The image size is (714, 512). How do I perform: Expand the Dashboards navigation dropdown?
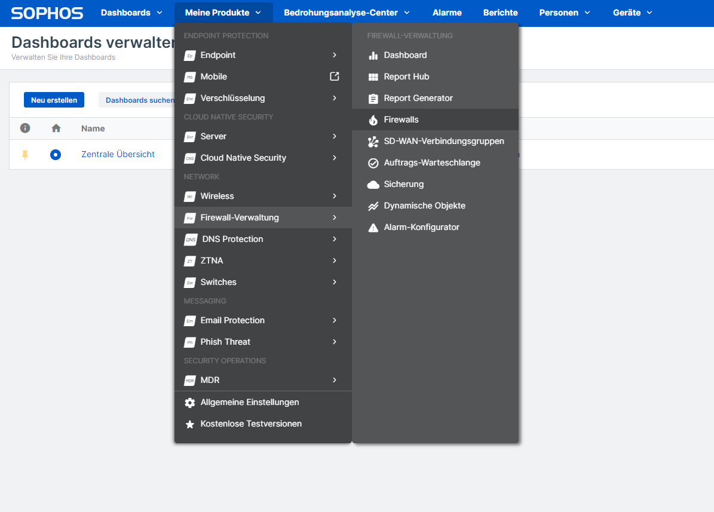[131, 12]
